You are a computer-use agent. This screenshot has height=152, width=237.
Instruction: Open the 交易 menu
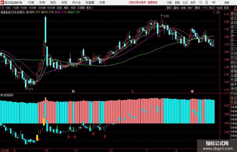(102, 2)
